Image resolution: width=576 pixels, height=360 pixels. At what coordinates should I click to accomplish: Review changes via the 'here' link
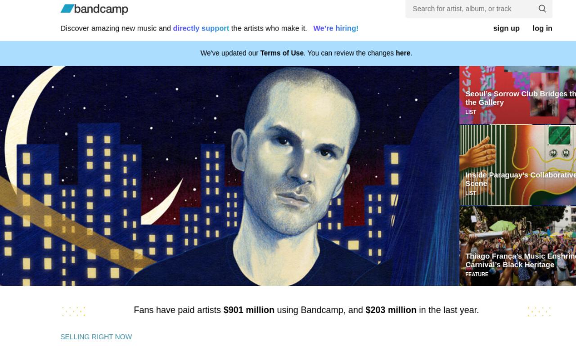(403, 53)
